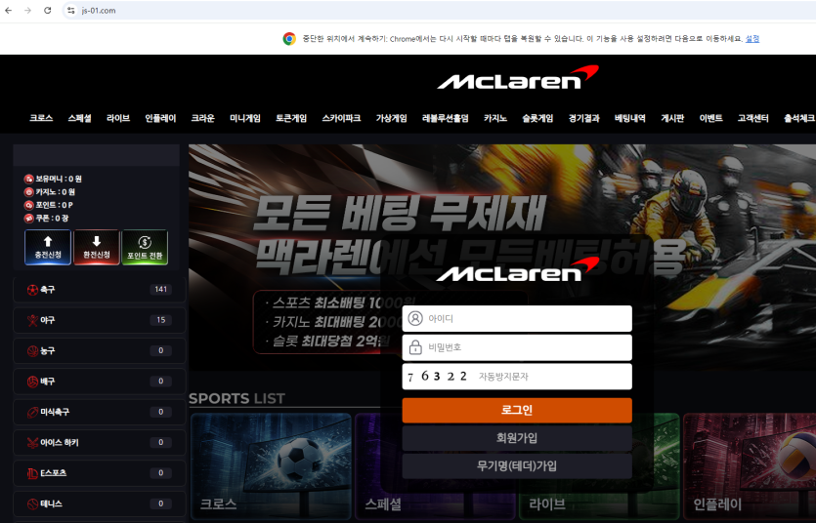The image size is (816, 523).
Task: Open the 카지노 menu item
Action: [495, 118]
